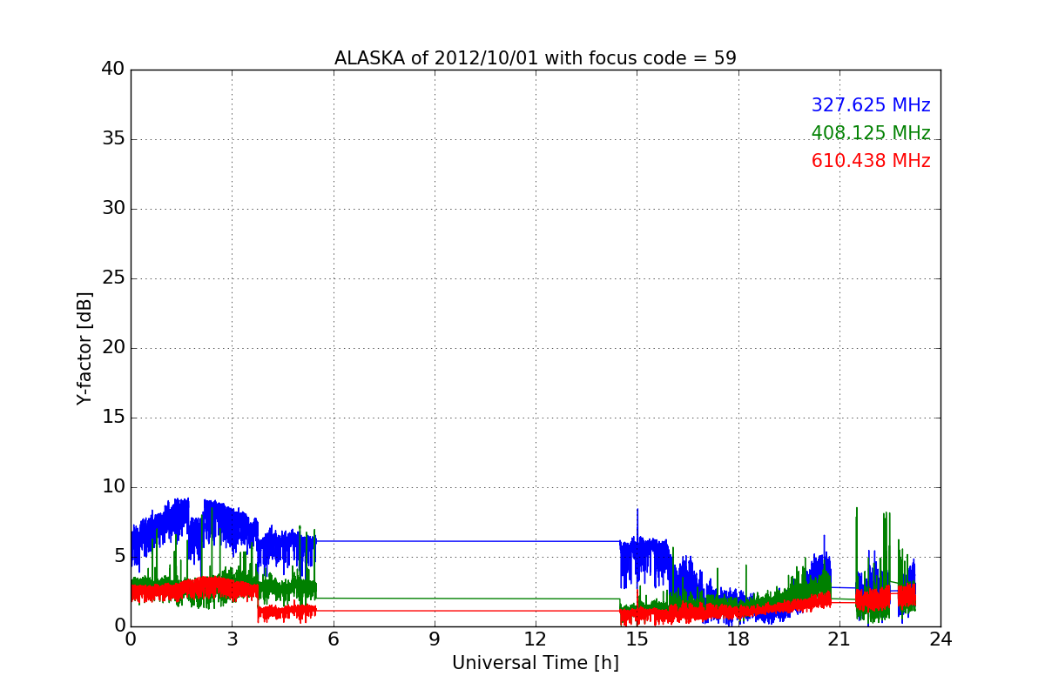Click the y-axis tick label 20
This screenshot has height=696, width=1045.
[x=113, y=348]
